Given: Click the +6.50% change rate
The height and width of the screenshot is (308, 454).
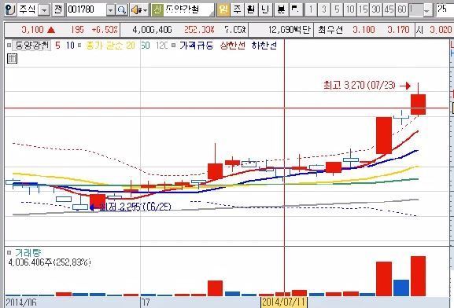Looking at the screenshot, I should pos(105,30).
